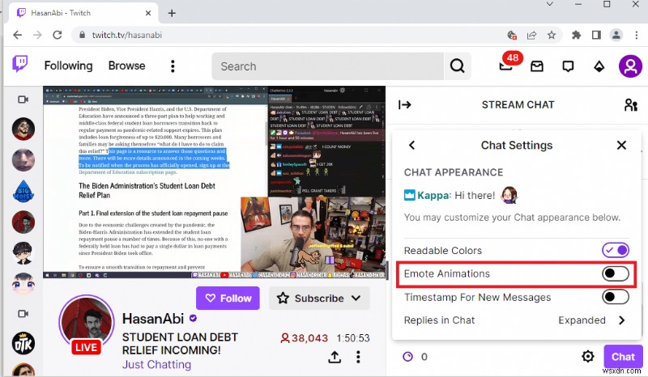Viewport: 648px width, 377px height.
Task: Open the top navigation three-dot menu
Action: (x=173, y=66)
